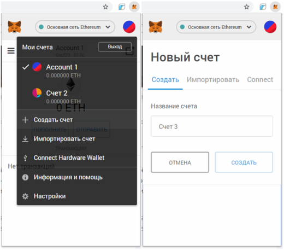Click the Название счета label

(174, 106)
